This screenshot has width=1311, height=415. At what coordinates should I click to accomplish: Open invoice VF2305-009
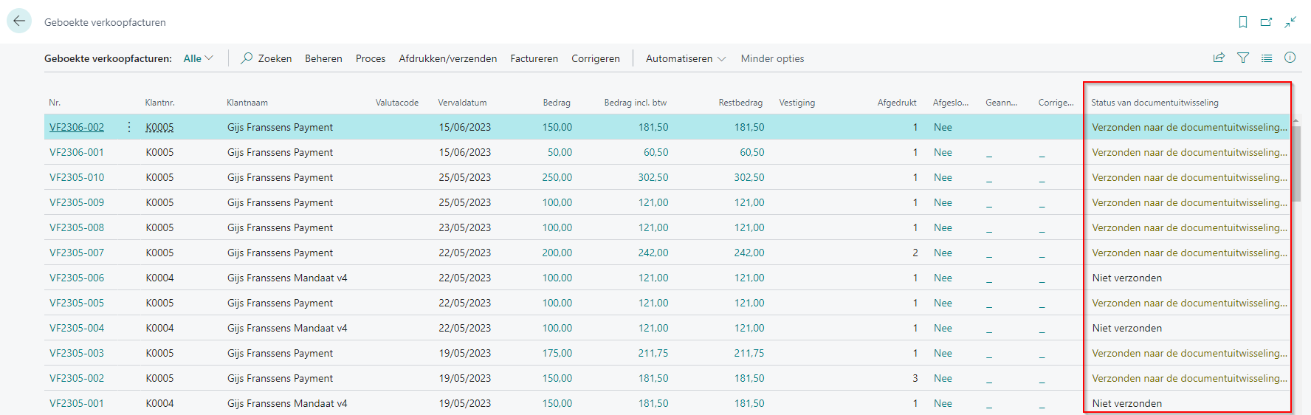77,202
